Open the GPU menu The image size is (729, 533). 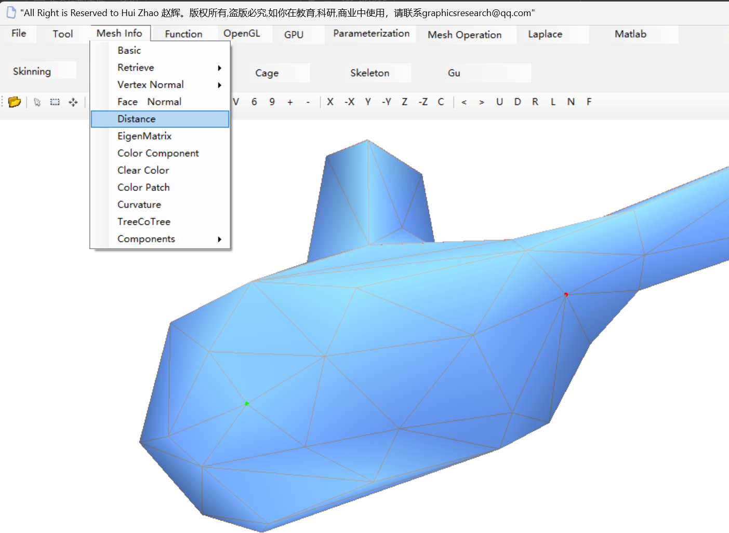(294, 34)
